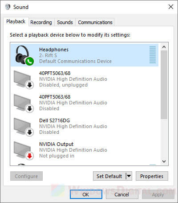Select the NVIDIA Output list row

[x=85, y=150]
